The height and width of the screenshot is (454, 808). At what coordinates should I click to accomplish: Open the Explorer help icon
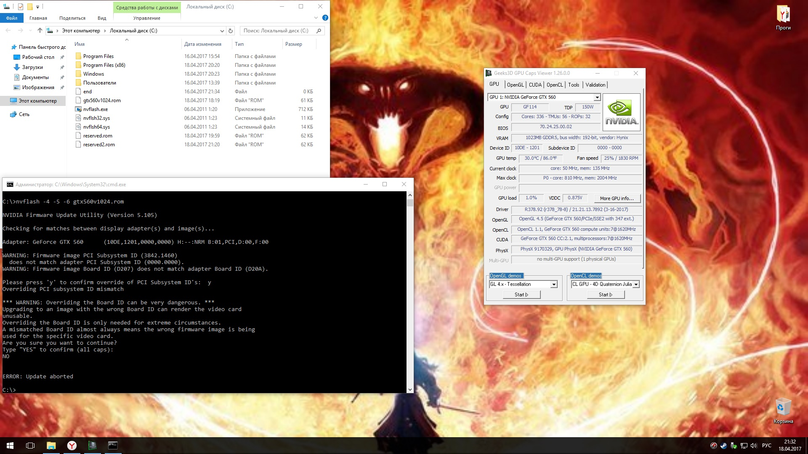(325, 18)
